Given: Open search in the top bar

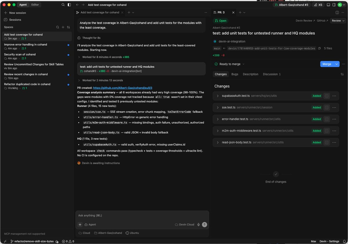Looking at the screenshot, I should [x=63, y=5].
